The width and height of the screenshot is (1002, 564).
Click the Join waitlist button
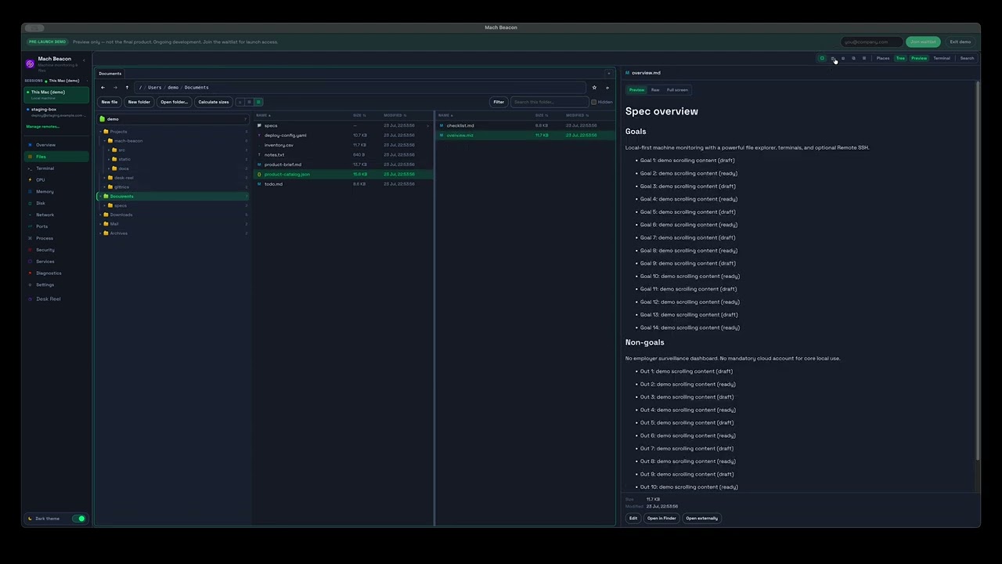point(923,42)
